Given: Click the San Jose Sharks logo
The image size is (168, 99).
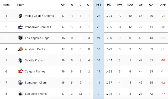Looking at the screenshot, I should point(20,94).
